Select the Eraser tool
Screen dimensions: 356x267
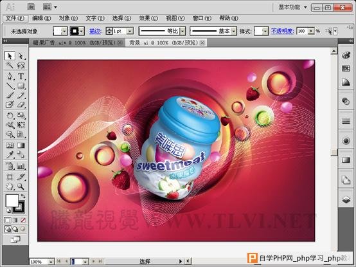(21, 104)
